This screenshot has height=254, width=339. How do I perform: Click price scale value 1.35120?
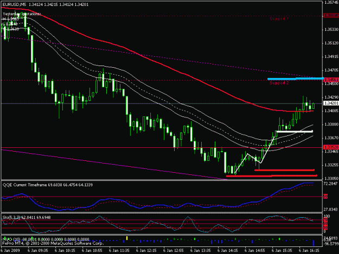331,43
